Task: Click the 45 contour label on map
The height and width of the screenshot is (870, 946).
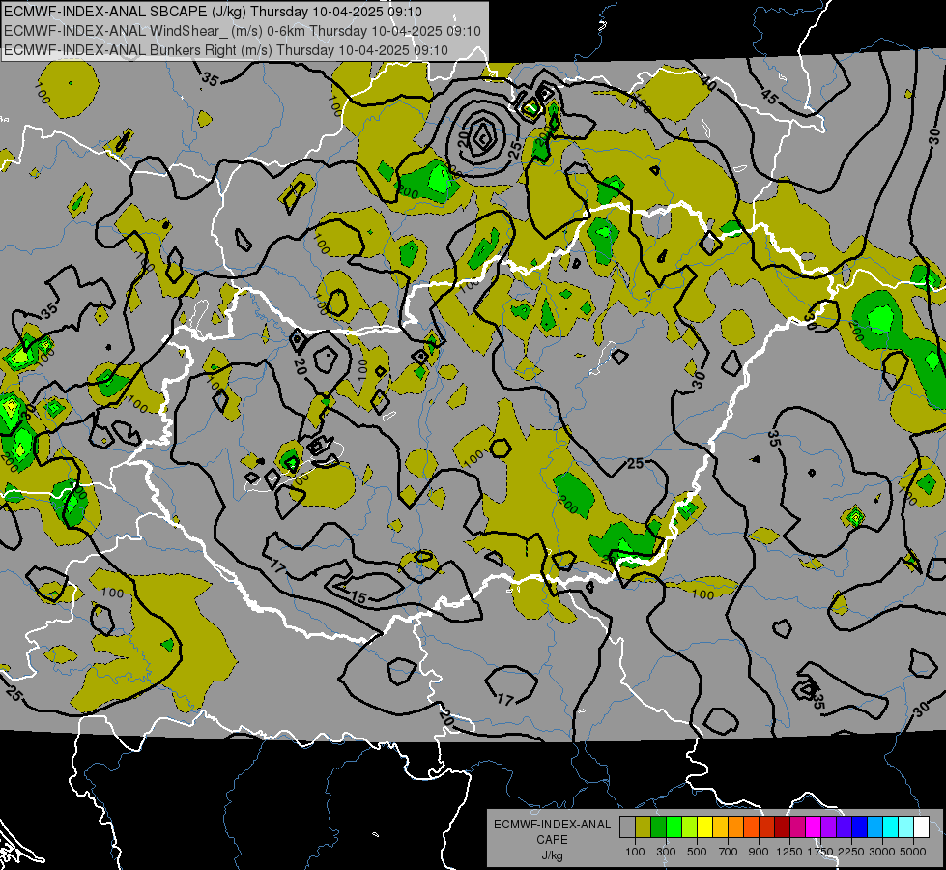Action: [x=769, y=97]
